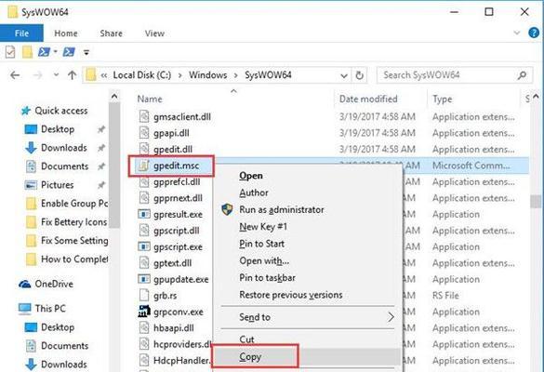Choose Pin to Start in context menu
This screenshot has width=544, height=372.
(x=261, y=244)
